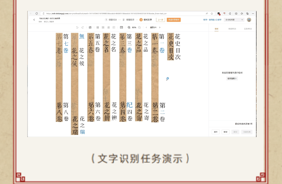Open the browser extensions puzzle icon
Screen dimensions: 282x184
point(230,14)
